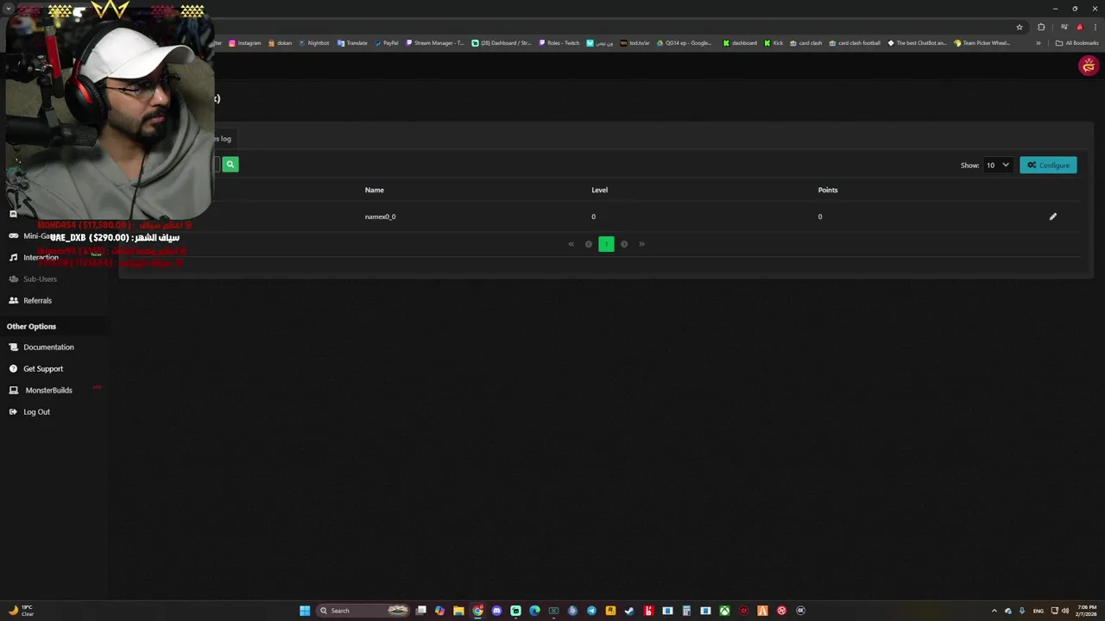Open Documentation in the sidebar
Screen dimensions: 1105x621
coord(48,347)
